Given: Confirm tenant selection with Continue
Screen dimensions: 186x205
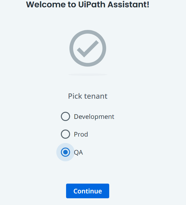Looking at the screenshot, I should (87, 191).
